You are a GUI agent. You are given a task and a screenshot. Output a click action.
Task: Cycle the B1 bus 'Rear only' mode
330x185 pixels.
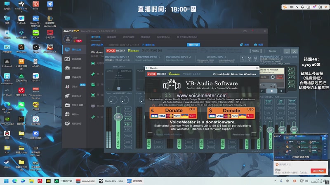tap(280, 102)
